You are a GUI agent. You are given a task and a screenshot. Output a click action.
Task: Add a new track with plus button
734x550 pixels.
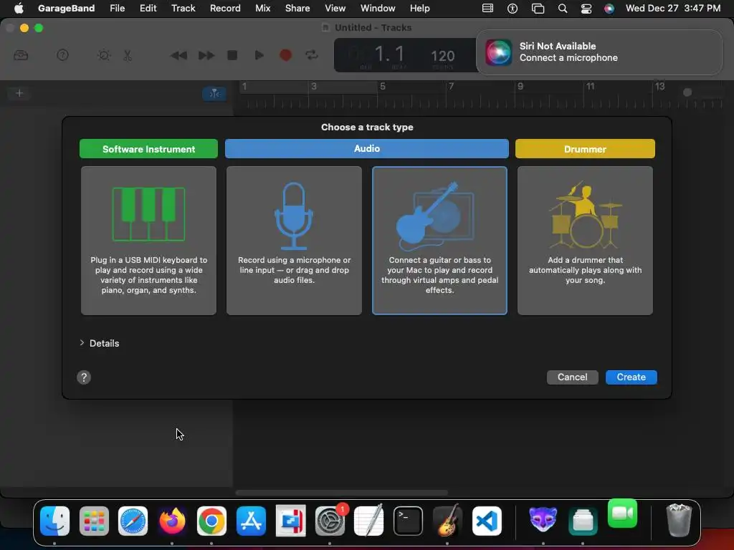(19, 93)
